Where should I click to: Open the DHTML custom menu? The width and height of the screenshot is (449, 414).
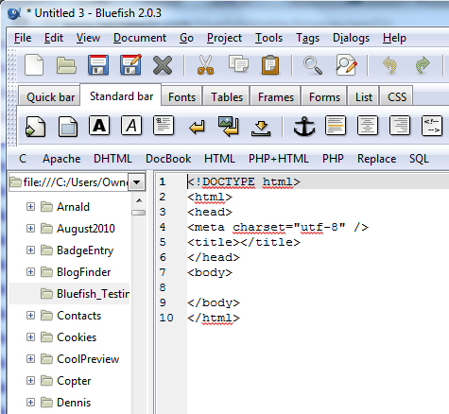tap(112, 159)
